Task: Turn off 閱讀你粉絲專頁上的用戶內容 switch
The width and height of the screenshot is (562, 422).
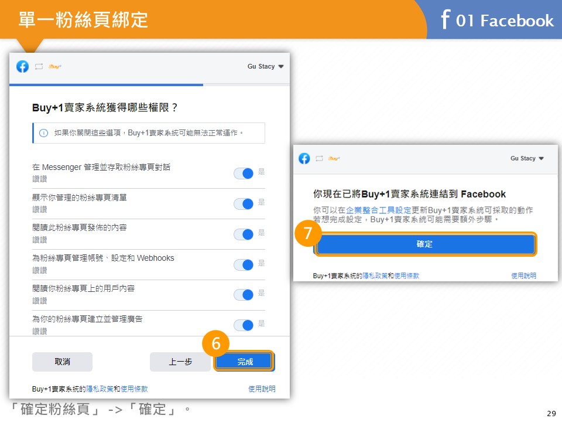Action: (x=244, y=294)
